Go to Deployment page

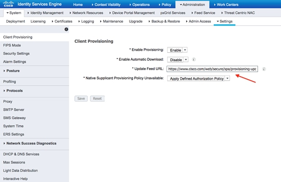pyautogui.click(x=15, y=21)
